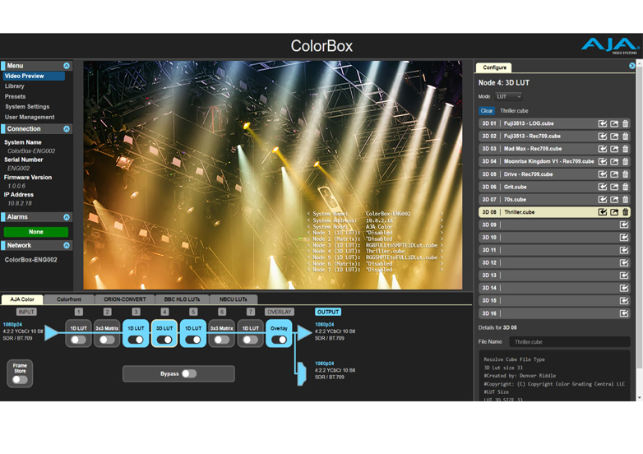
Task: Open the Library menu item
Action: coord(14,86)
